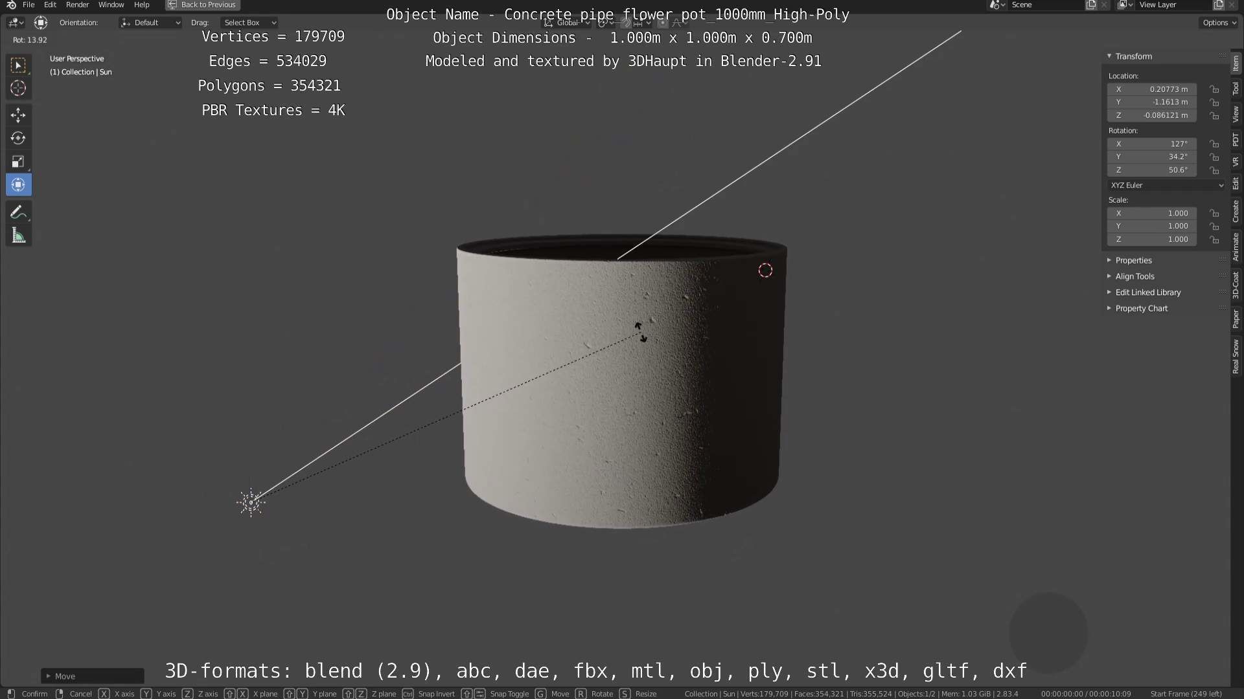
Task: Click the Scene browse icon
Action: [997, 5]
